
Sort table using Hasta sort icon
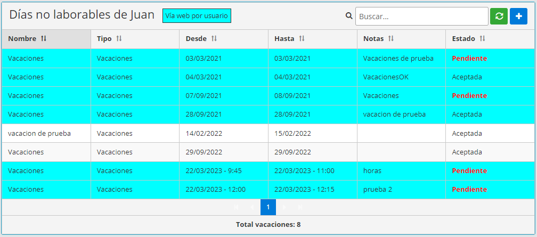click(x=302, y=39)
